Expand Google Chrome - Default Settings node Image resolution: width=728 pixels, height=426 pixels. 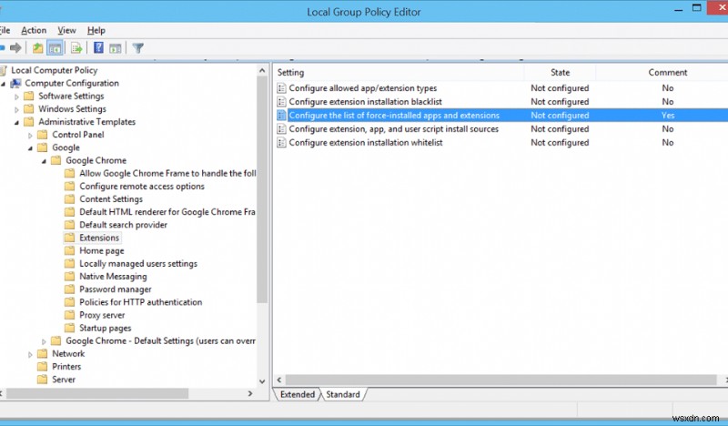pos(44,341)
